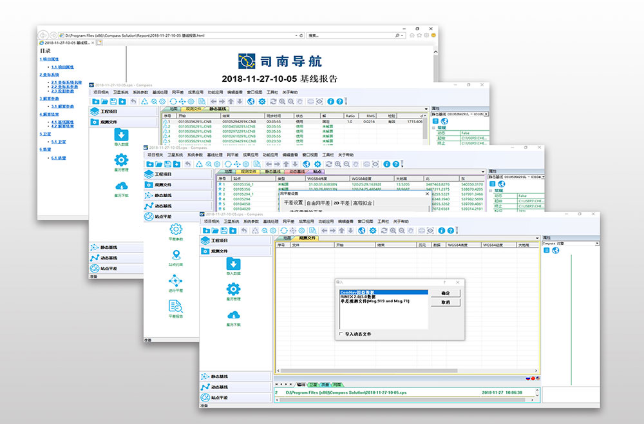The image size is (644, 424).
Task: Open the 静态基线 object dropdown in the 站点 window's properties
Action: tap(542, 177)
